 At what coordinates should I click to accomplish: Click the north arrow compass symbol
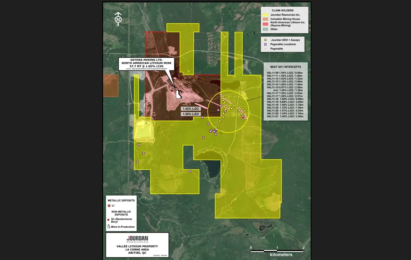click(x=118, y=19)
